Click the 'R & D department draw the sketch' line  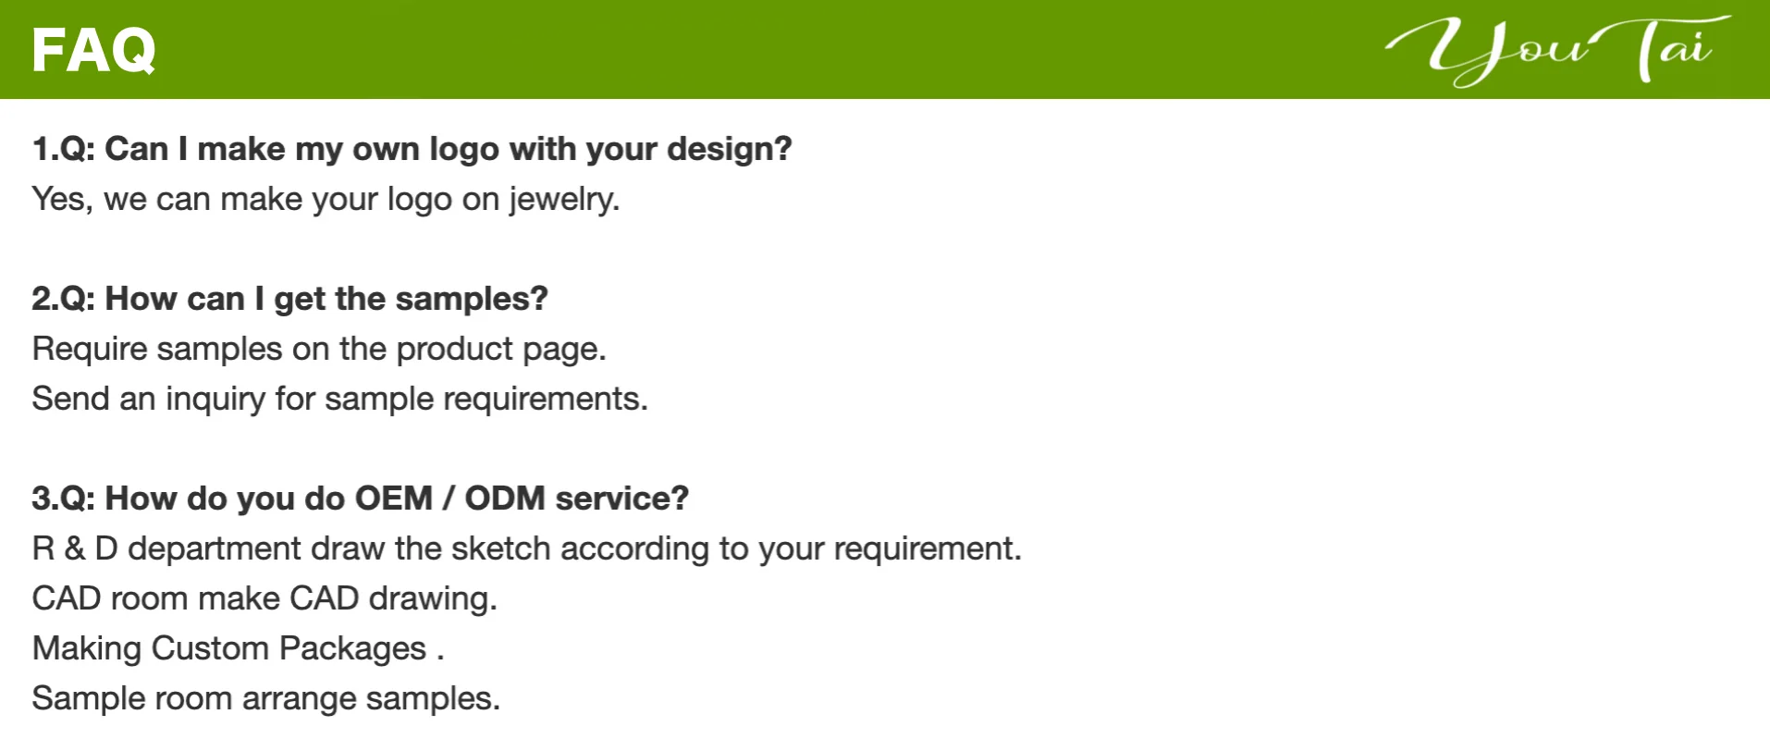[526, 548]
